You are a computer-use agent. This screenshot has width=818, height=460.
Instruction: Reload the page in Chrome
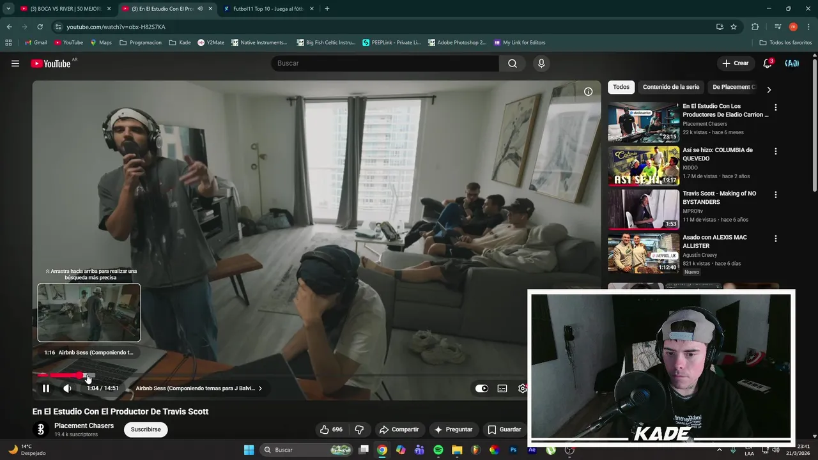coord(40,27)
